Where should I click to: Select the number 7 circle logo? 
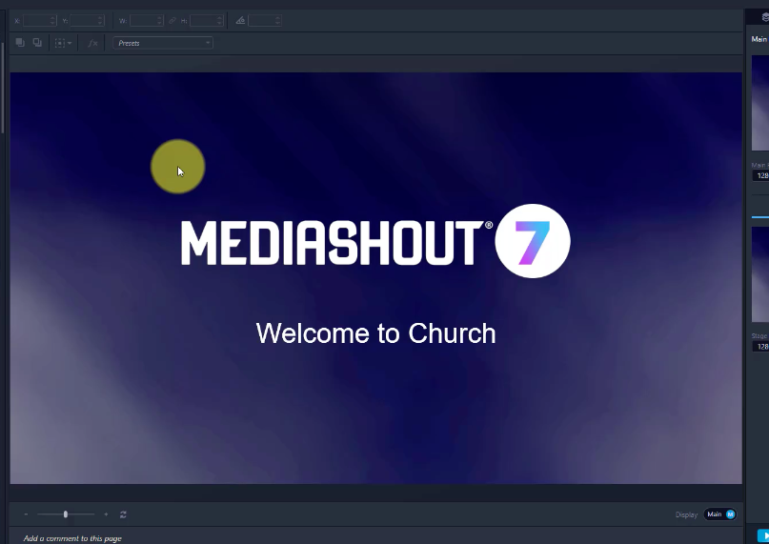coord(533,241)
